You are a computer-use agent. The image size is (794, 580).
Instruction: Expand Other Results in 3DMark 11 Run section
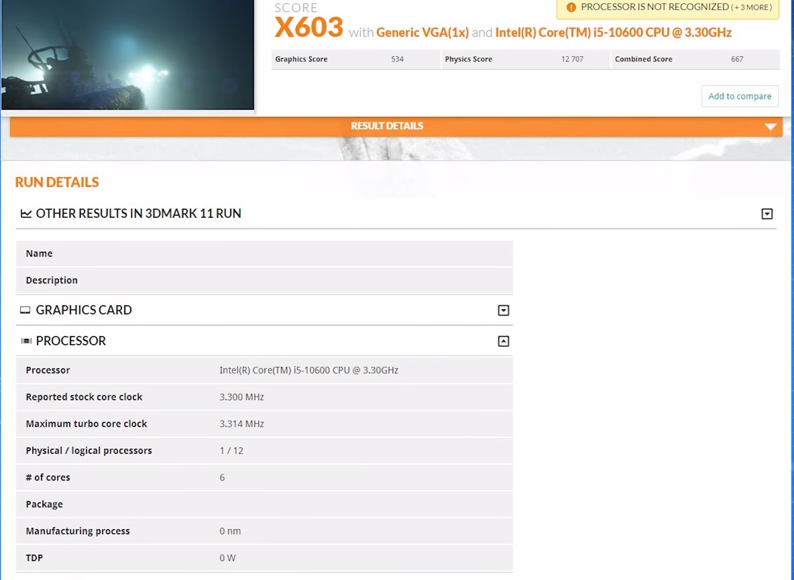(767, 214)
